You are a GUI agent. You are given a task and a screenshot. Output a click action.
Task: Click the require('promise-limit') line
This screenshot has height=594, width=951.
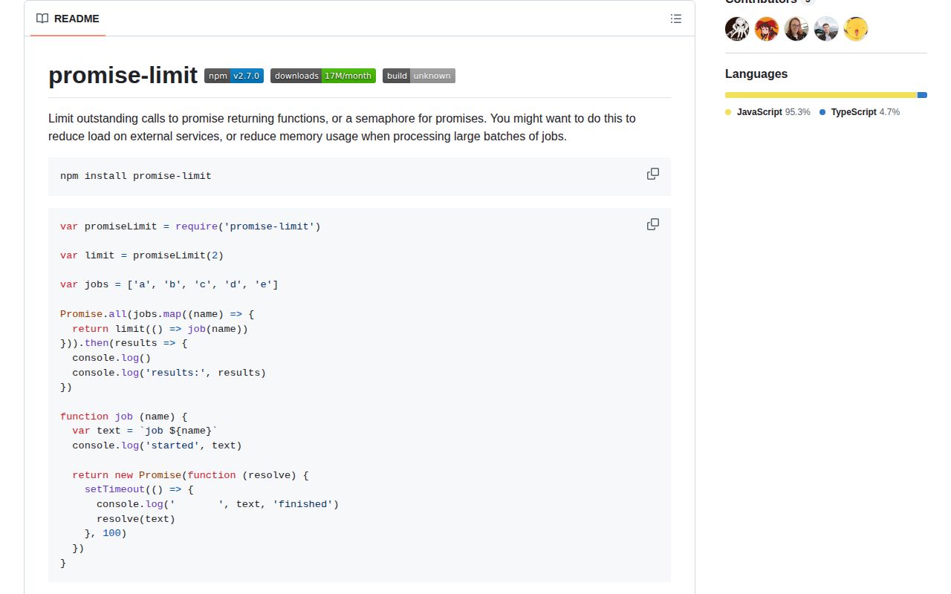click(190, 226)
